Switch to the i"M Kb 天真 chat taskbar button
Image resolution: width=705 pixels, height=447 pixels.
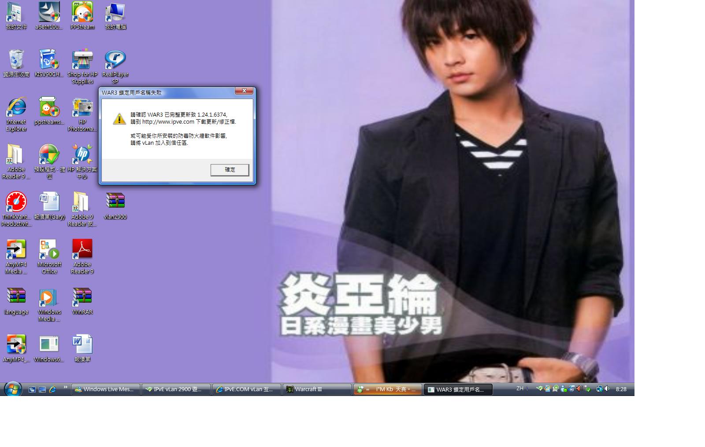tap(388, 389)
